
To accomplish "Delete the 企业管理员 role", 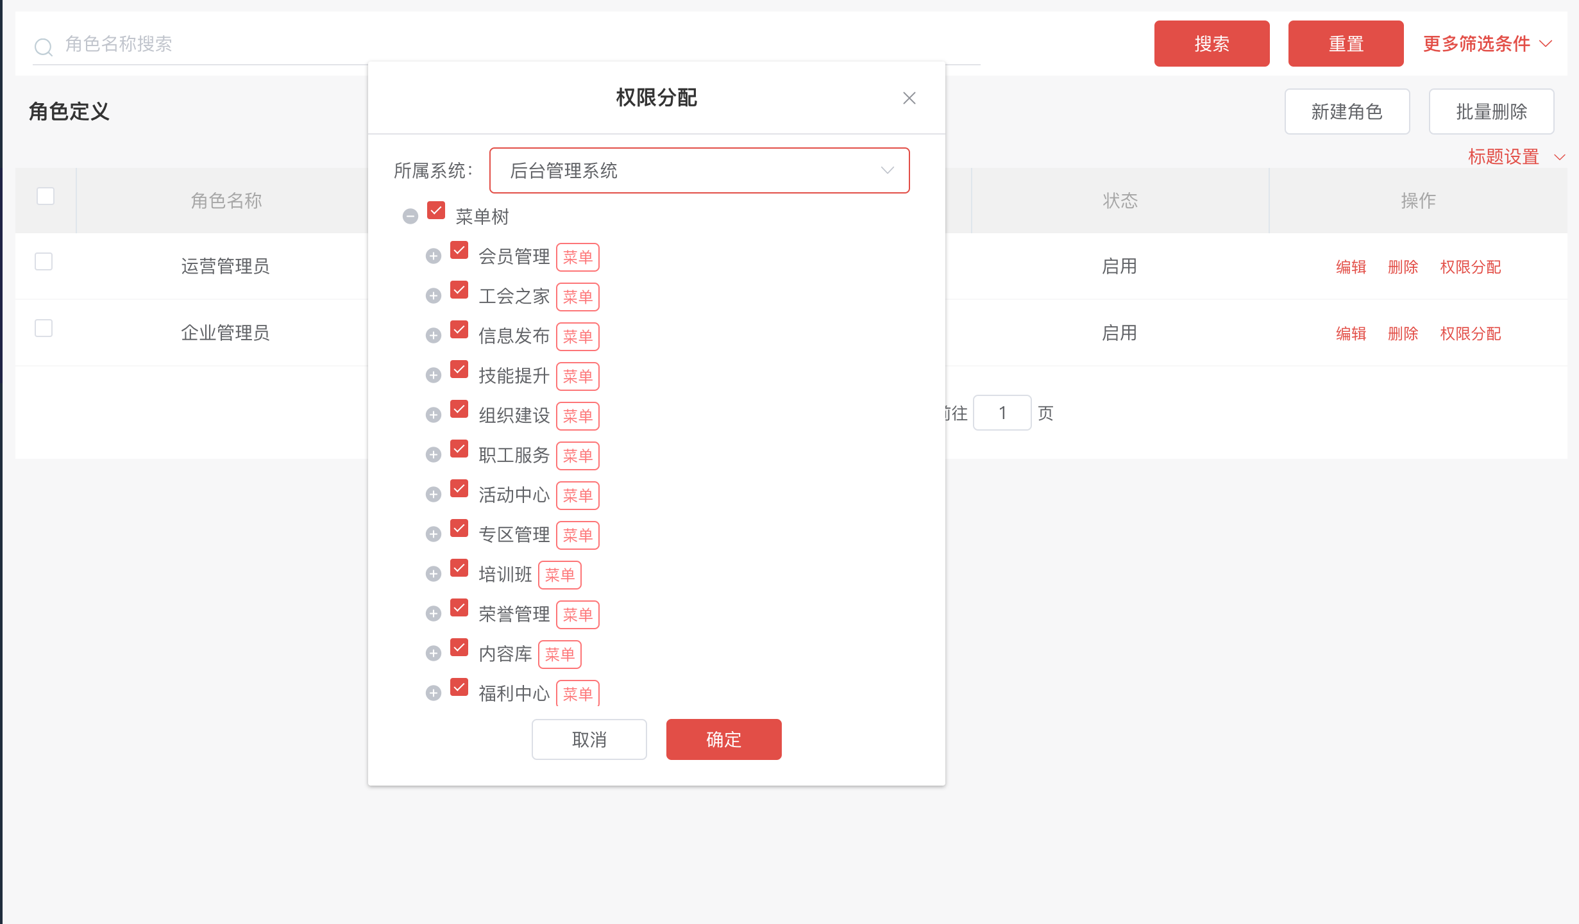I will (x=1403, y=333).
